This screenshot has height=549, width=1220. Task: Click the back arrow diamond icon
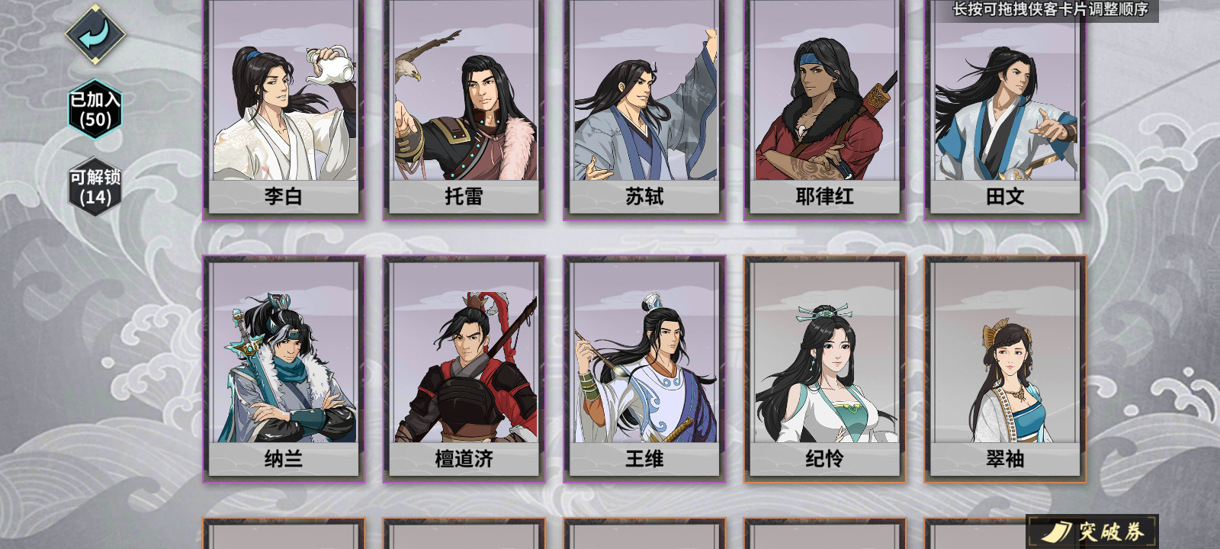pyautogui.click(x=95, y=34)
